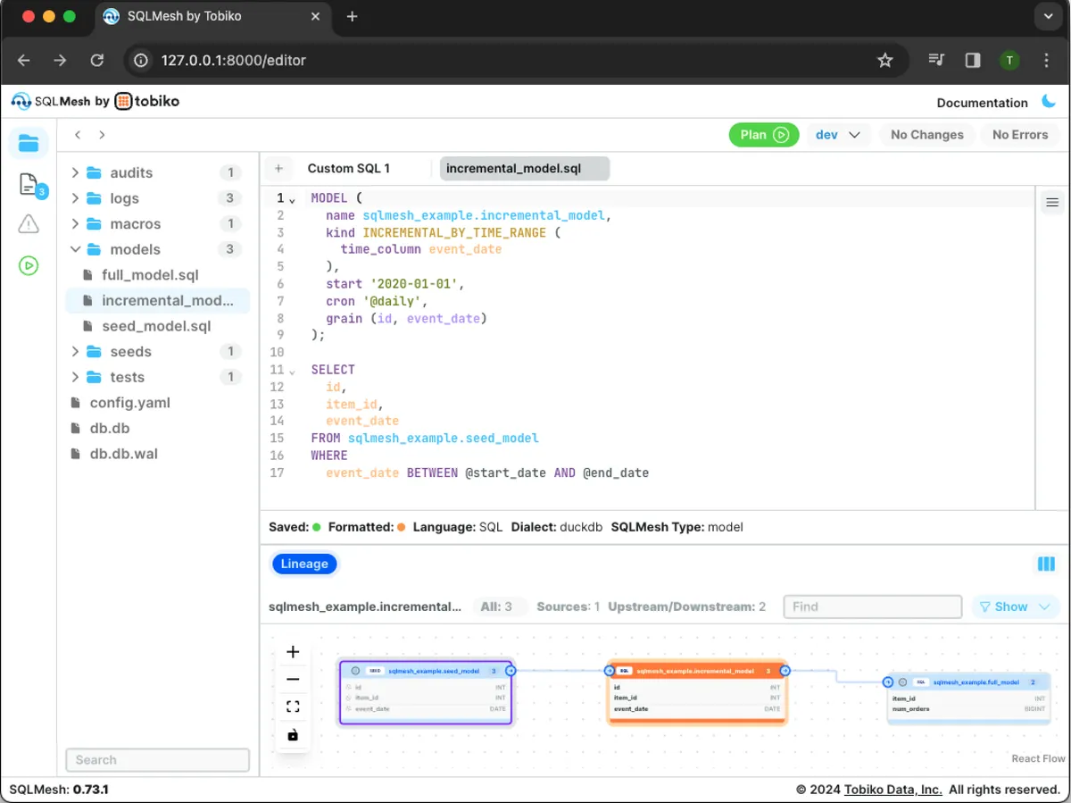
Task: Open the green plan play icon in sidebar
Action: coord(29,265)
